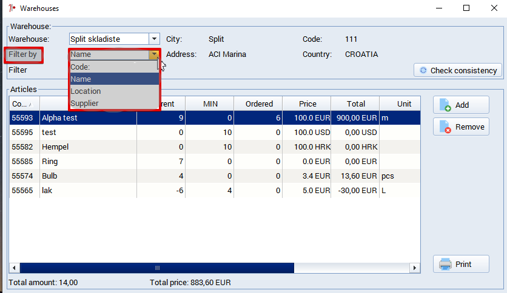
Task: Choose the Location filter option
Action: click(115, 91)
